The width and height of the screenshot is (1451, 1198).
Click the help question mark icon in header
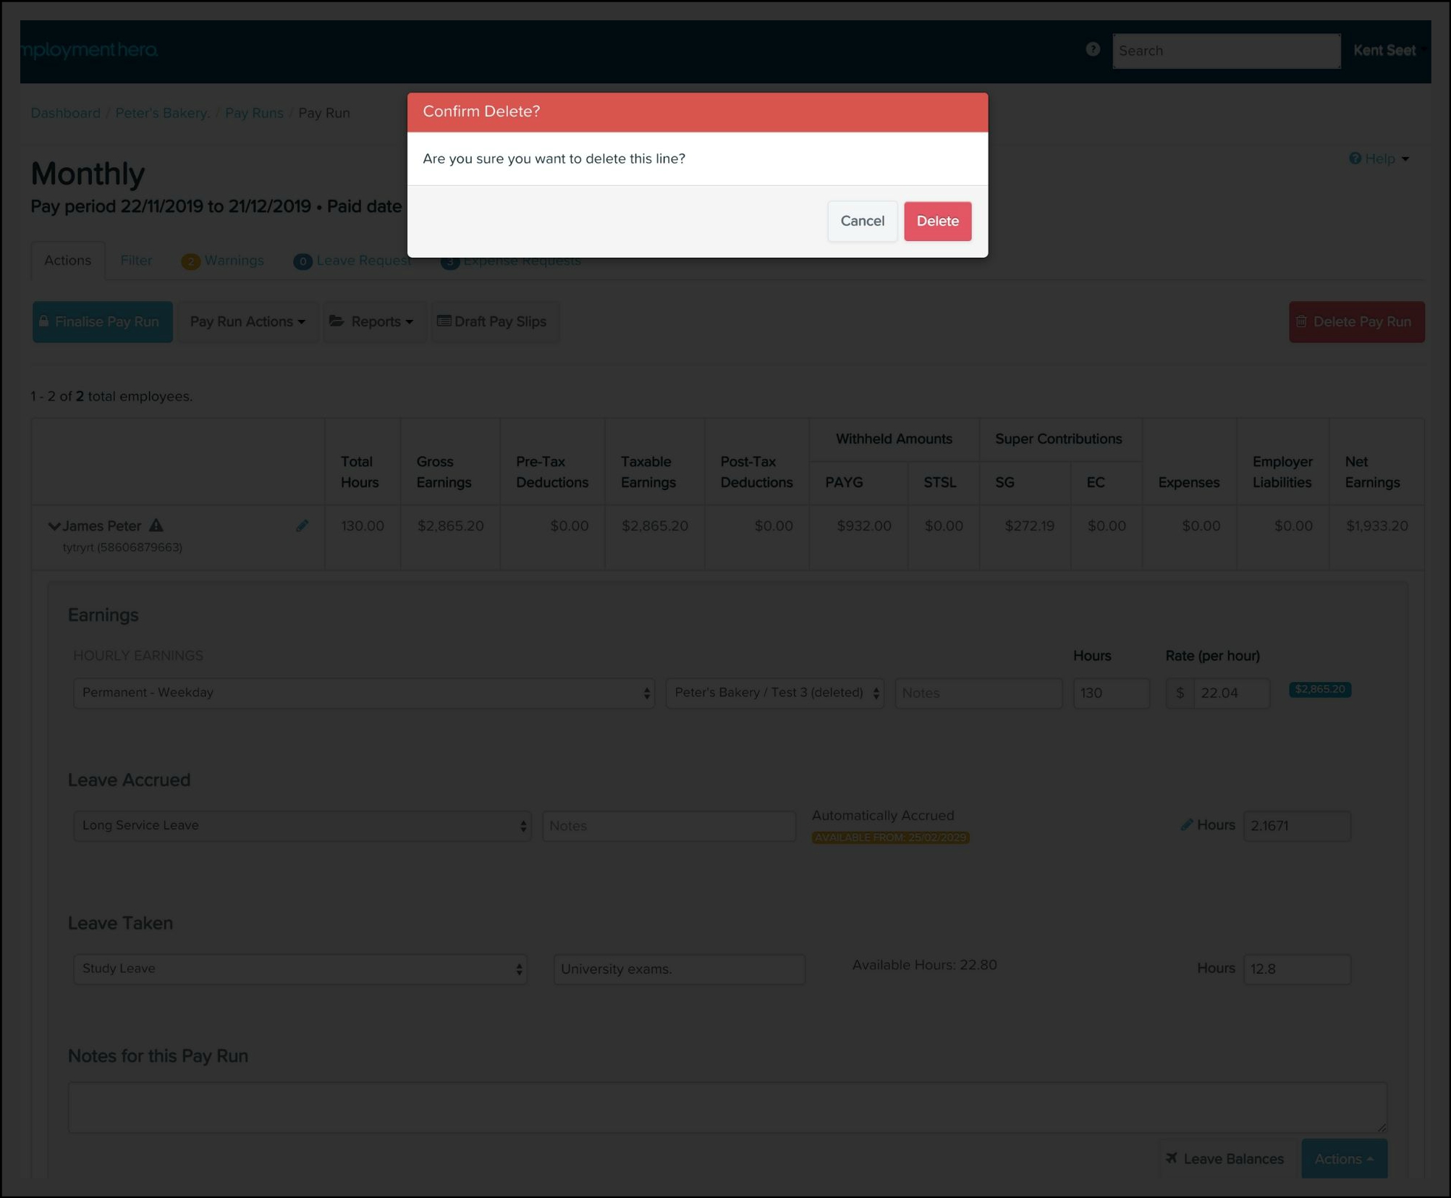(1093, 49)
